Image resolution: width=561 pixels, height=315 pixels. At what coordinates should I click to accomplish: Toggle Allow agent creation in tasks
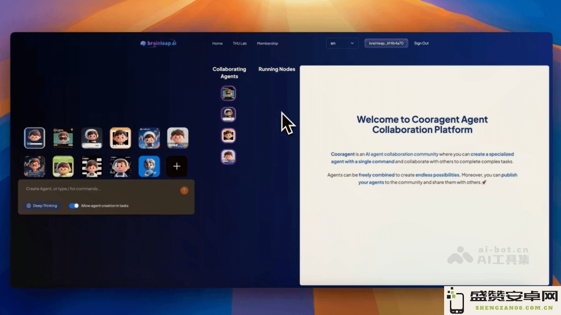coord(74,206)
